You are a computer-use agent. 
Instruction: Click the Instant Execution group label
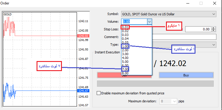click(107, 52)
